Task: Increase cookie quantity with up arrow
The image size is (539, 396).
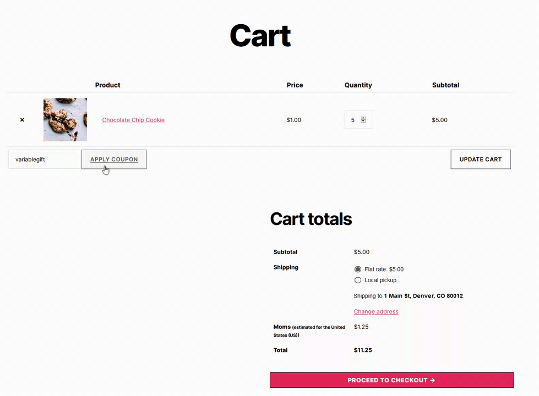Action: pyautogui.click(x=363, y=118)
